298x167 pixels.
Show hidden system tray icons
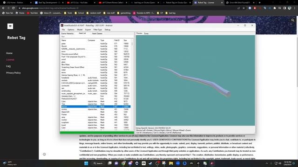267,163
